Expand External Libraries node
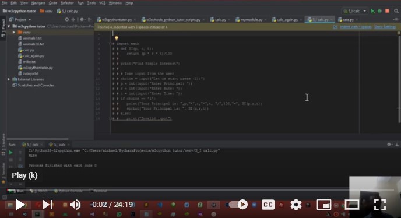Image resolution: width=401 pixels, height=218 pixels. (9, 79)
